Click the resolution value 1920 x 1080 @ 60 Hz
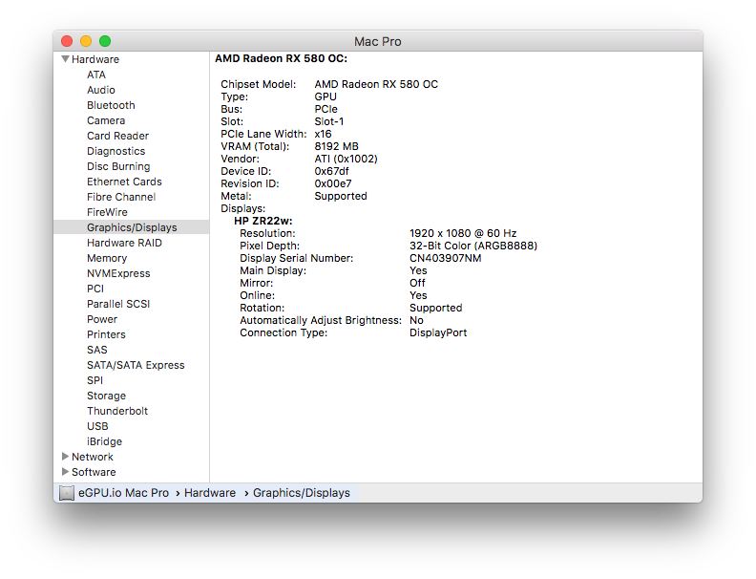 coord(463,233)
